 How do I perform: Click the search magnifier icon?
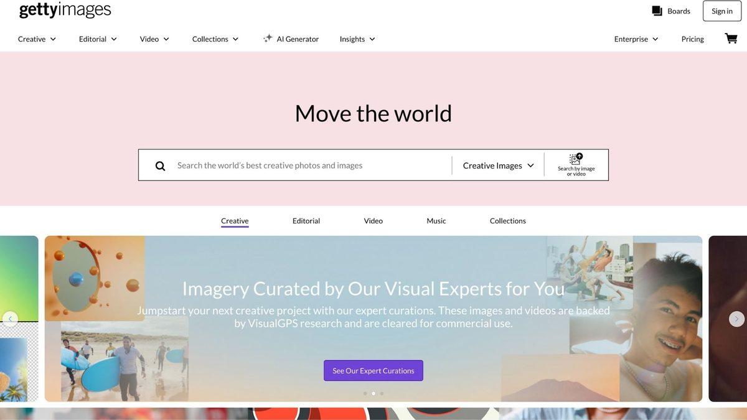[x=160, y=166]
